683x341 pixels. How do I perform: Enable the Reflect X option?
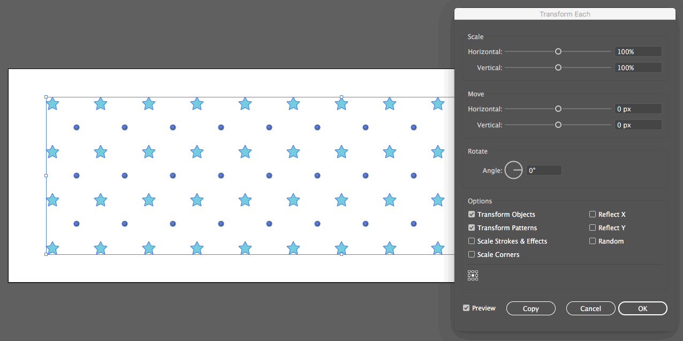[x=593, y=214]
